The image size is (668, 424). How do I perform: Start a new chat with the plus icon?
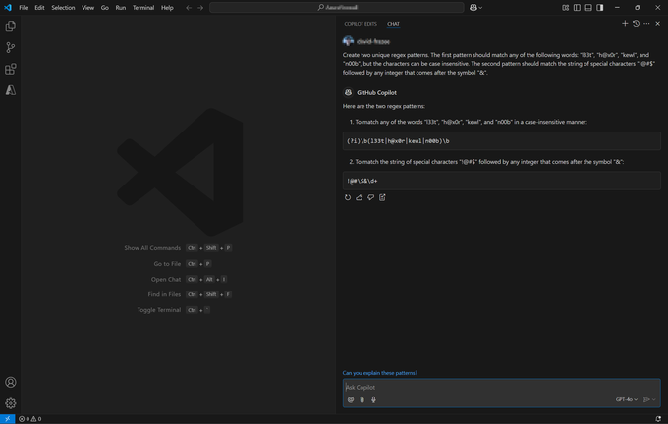[625, 24]
